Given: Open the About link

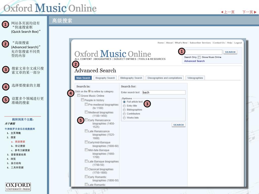Looking at the screenshot, I should (x=169, y=43).
